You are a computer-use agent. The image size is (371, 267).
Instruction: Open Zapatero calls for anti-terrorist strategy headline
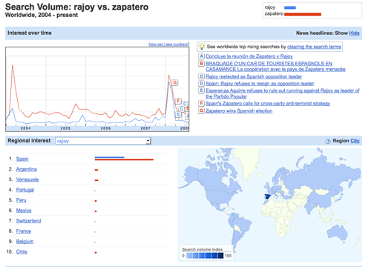click(x=268, y=103)
